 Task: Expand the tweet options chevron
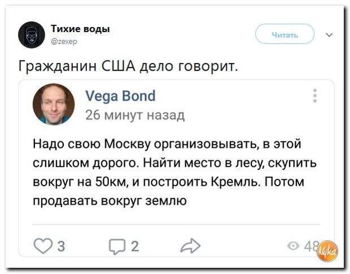coord(329,35)
